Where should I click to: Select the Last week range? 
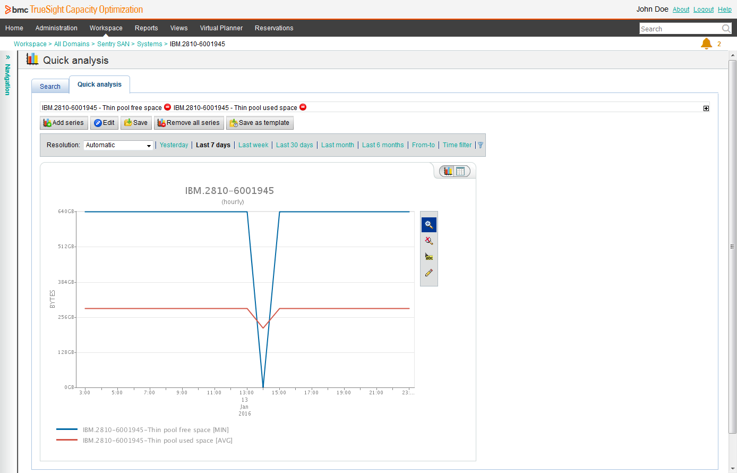[x=253, y=145]
